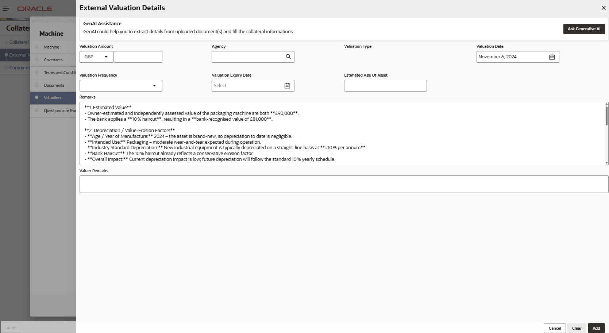This screenshot has height=333, width=609.
Task: Search for an Agency using the magnifier
Action: coord(288,57)
